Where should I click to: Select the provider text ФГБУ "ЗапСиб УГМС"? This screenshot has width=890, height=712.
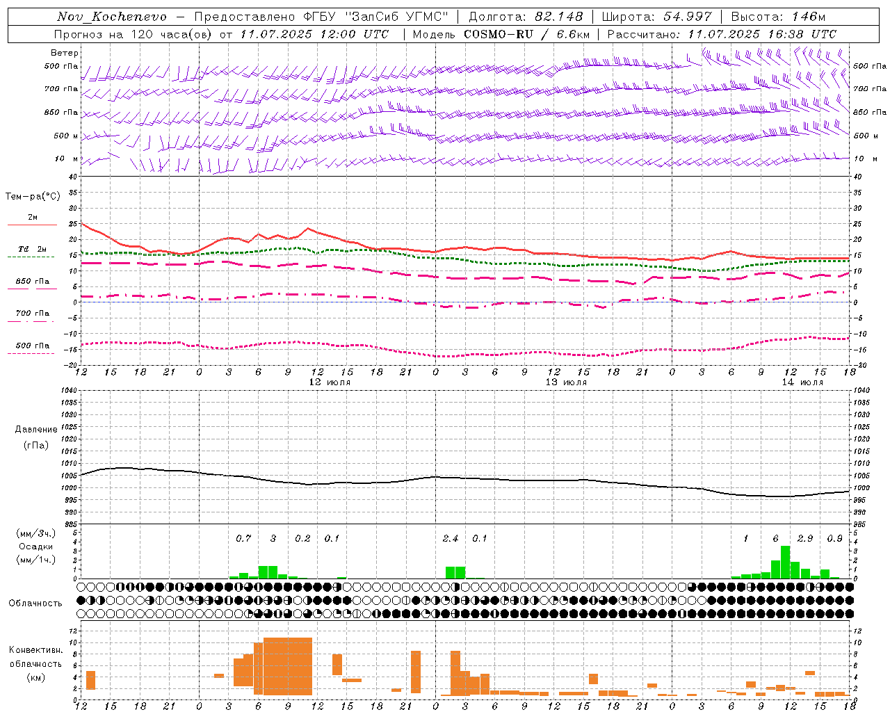click(x=376, y=17)
